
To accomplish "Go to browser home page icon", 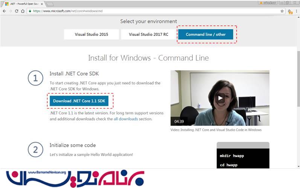I will click(23, 11).
